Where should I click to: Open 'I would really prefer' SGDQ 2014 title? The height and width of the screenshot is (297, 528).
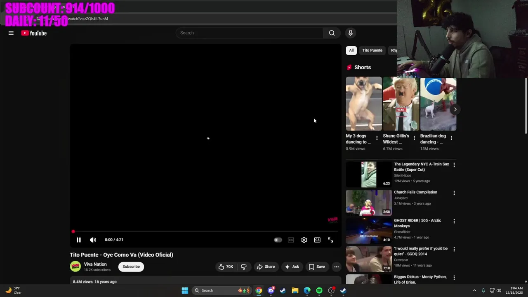point(421,251)
